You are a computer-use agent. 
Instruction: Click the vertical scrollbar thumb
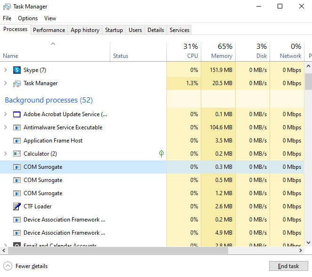308,81
